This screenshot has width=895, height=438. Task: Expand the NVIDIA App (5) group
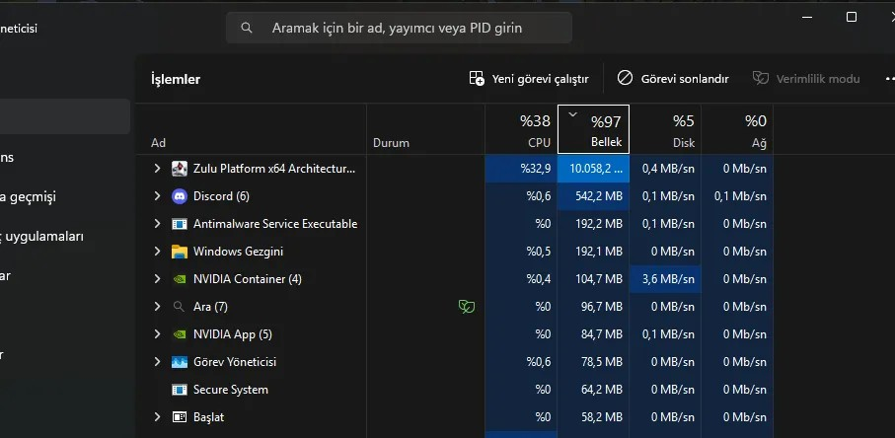pos(158,334)
